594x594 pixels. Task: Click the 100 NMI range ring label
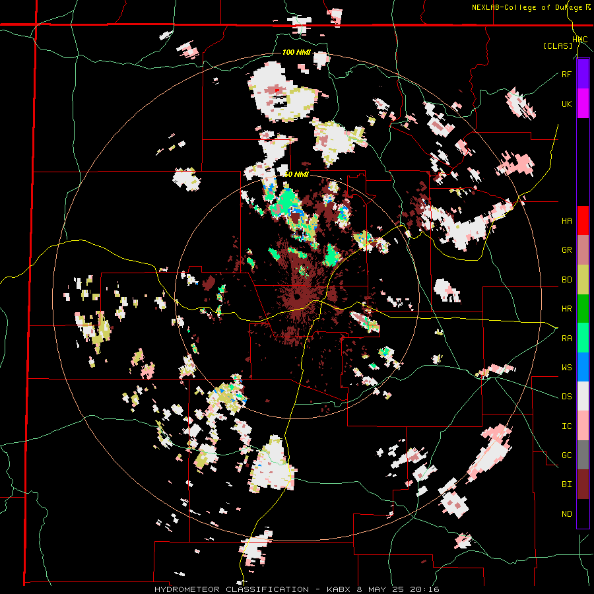click(296, 52)
